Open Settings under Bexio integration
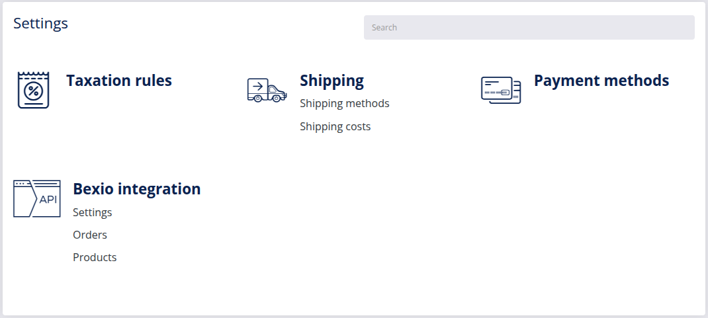 click(93, 212)
